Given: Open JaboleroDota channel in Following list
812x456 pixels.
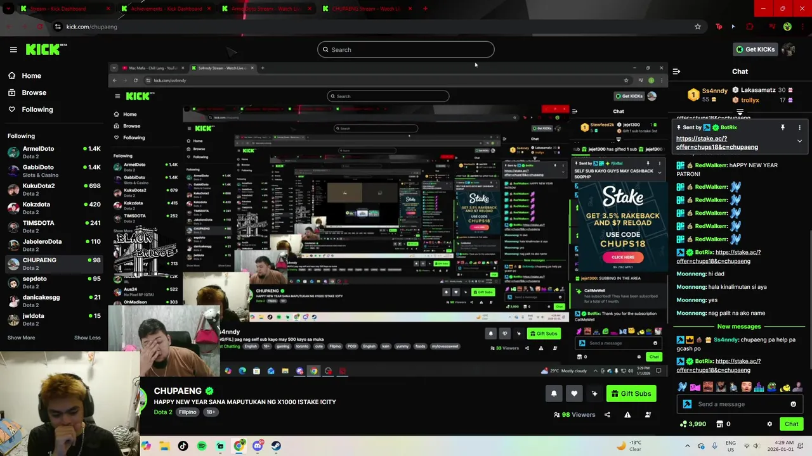Looking at the screenshot, I should tap(54, 245).
